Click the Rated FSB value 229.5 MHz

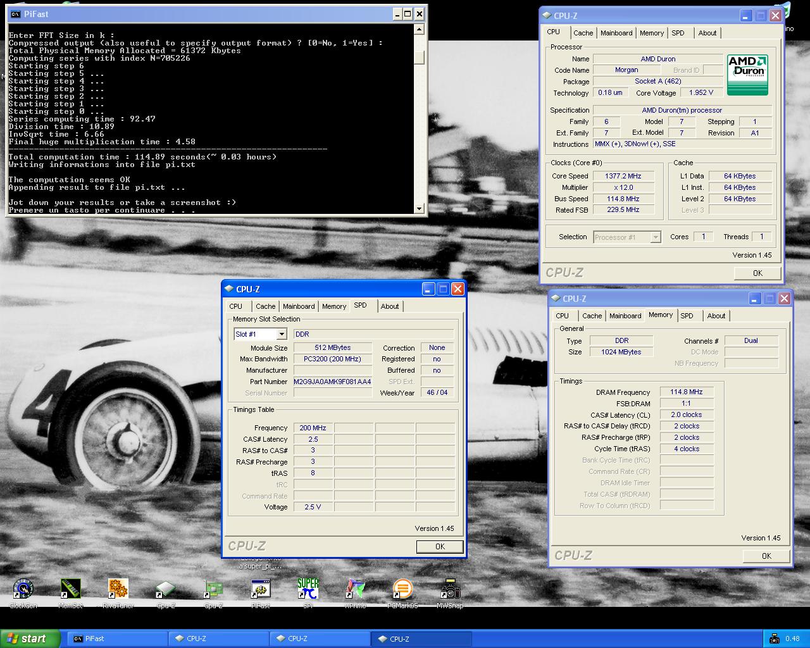click(623, 209)
